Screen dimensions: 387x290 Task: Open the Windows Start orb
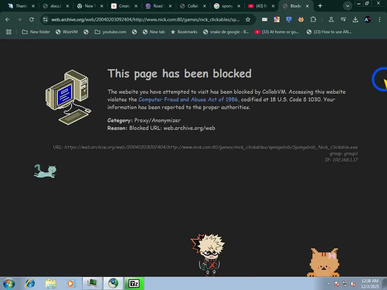click(x=9, y=283)
